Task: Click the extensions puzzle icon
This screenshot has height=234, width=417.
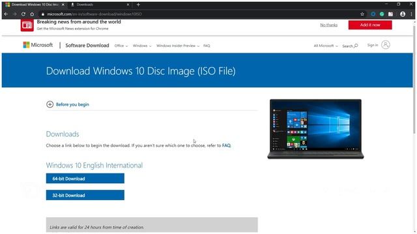Action: point(391,14)
